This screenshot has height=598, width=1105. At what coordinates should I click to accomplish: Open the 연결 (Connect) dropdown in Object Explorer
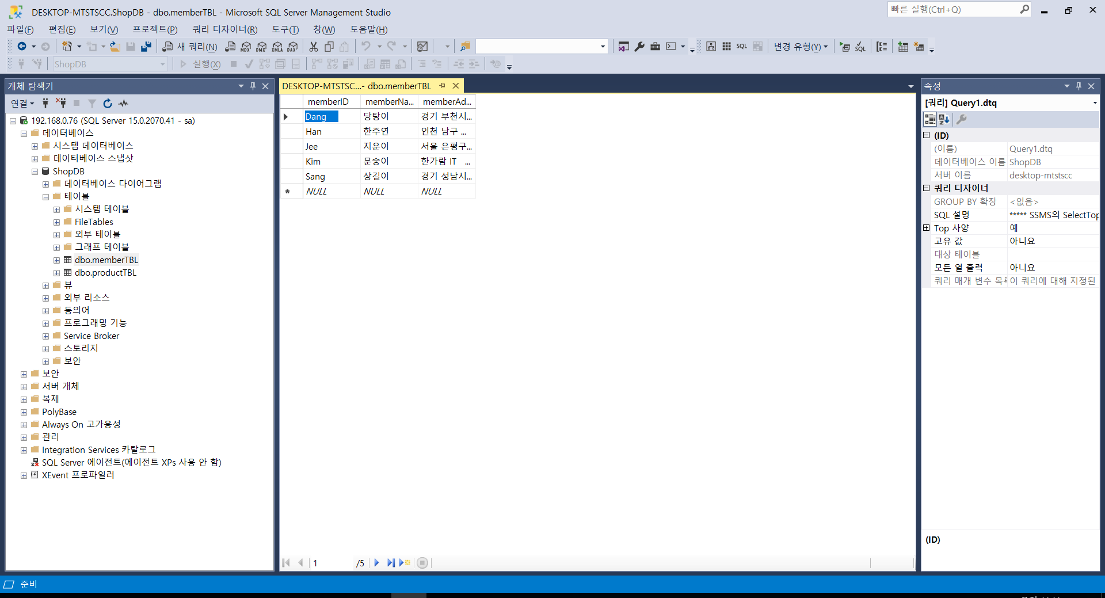tap(22, 104)
